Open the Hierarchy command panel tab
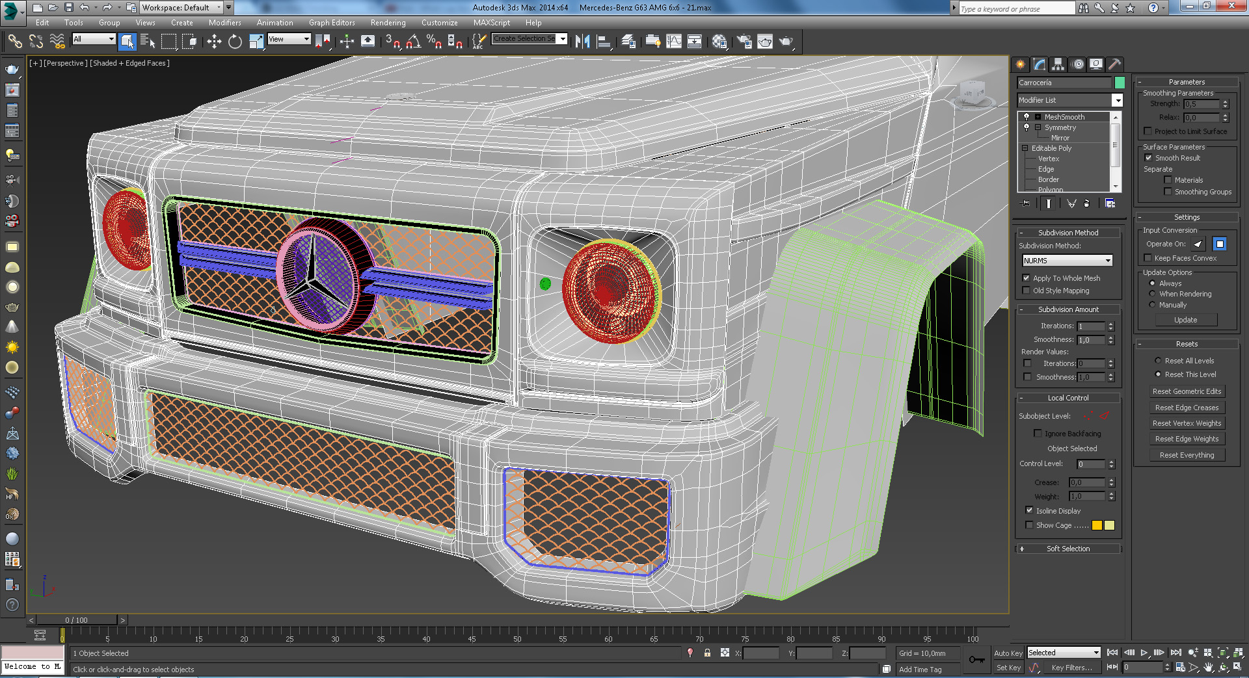1249x678 pixels. pyautogui.click(x=1058, y=64)
